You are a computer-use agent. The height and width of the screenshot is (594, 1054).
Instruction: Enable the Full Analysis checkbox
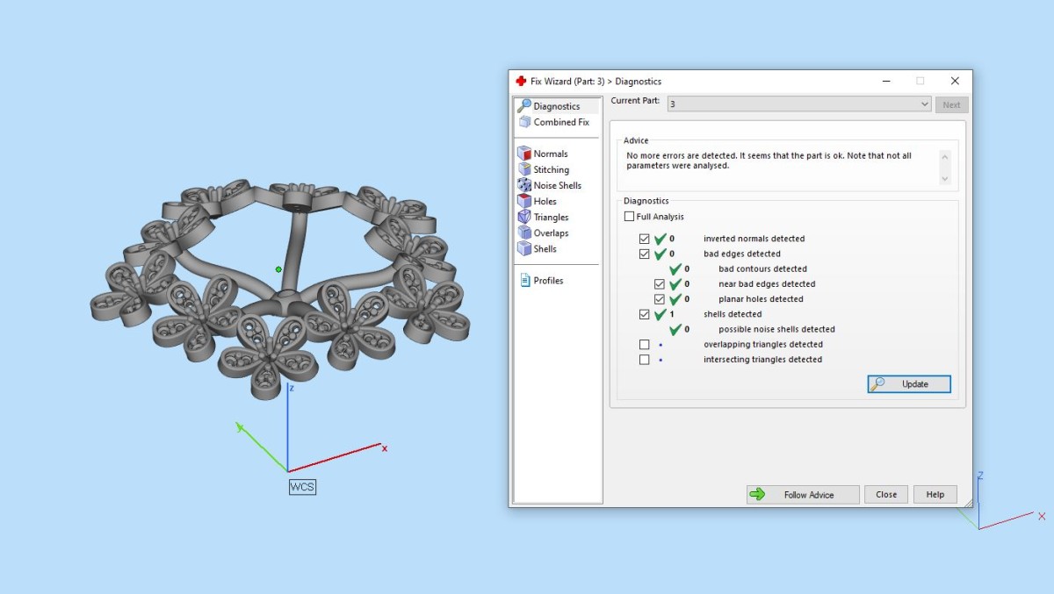pos(629,217)
